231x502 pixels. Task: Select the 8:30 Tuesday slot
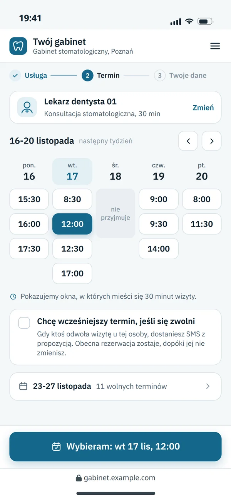(72, 199)
